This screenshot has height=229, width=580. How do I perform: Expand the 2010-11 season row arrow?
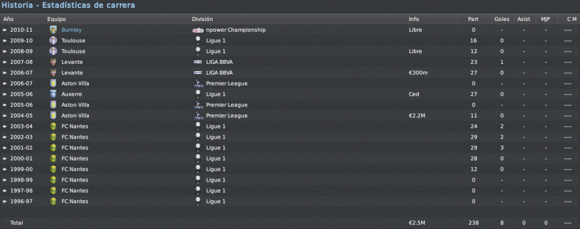(x=5, y=30)
